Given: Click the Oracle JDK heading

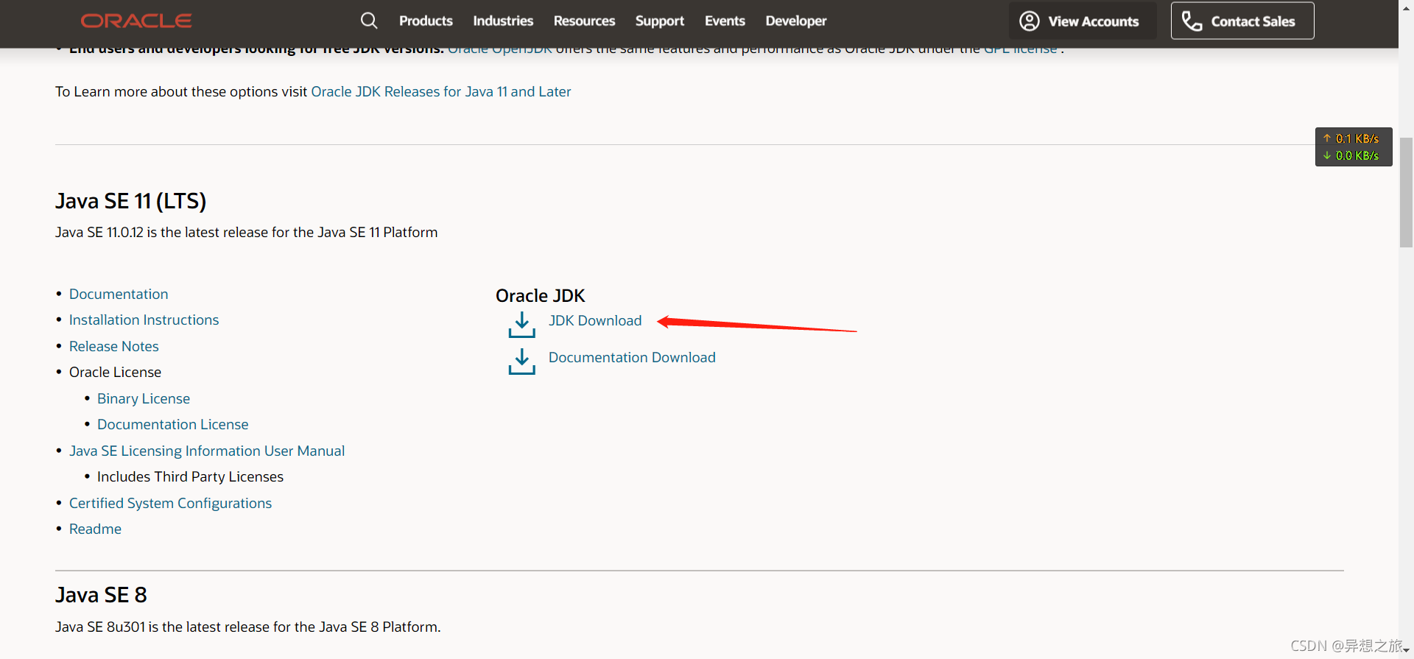Looking at the screenshot, I should (540, 295).
